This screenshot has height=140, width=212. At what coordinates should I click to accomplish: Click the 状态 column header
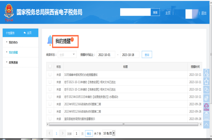[59, 66]
